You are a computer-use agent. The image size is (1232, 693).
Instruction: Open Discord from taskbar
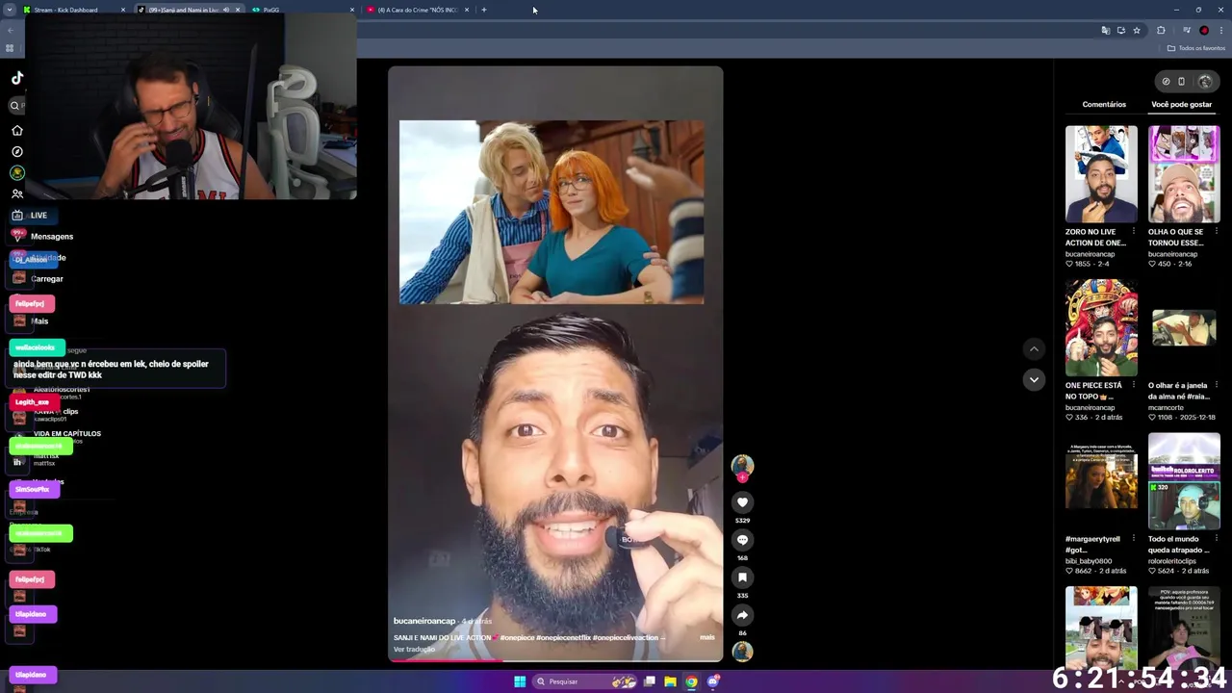coord(713,681)
